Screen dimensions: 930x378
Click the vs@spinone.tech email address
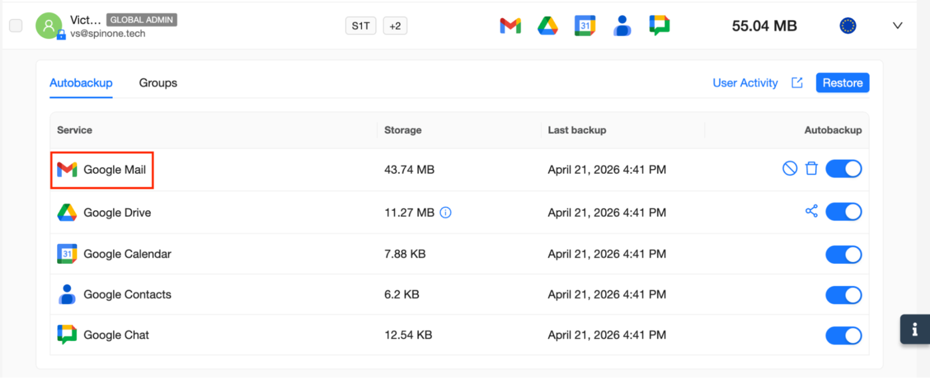(108, 33)
